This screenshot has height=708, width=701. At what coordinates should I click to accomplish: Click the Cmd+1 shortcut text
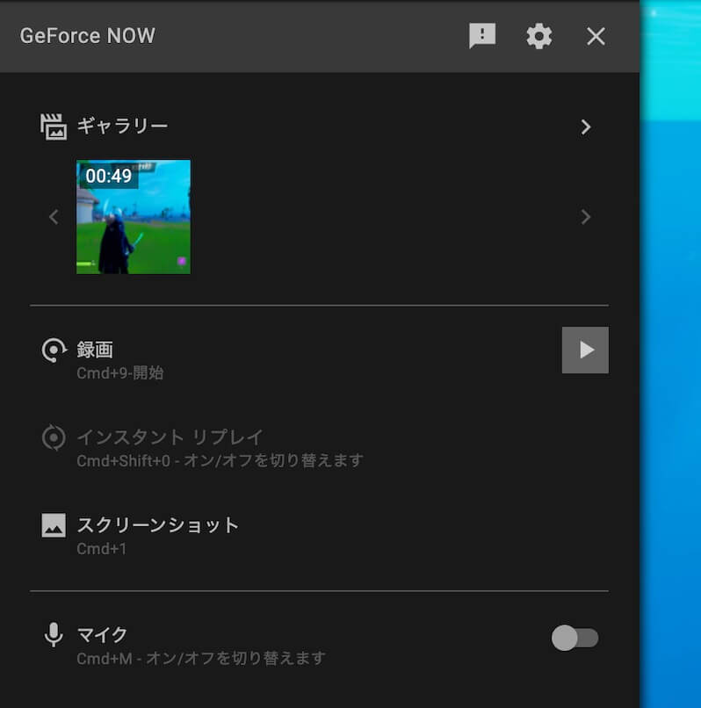pos(102,549)
